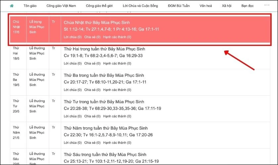Screen dimensions: 278x165
Task: Click Lời chúa (0) under Thứ Năm
Action: point(72,142)
